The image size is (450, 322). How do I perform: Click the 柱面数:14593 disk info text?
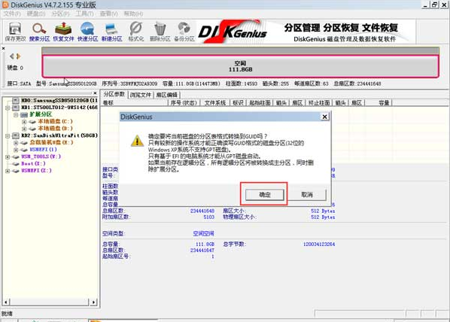coord(242,84)
